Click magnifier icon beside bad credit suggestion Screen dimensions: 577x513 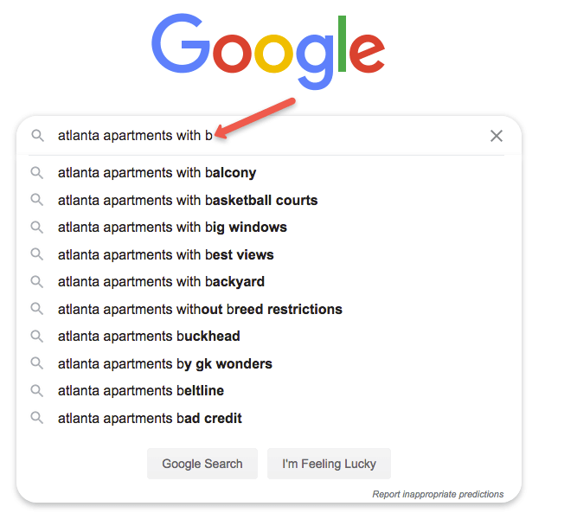click(x=37, y=418)
